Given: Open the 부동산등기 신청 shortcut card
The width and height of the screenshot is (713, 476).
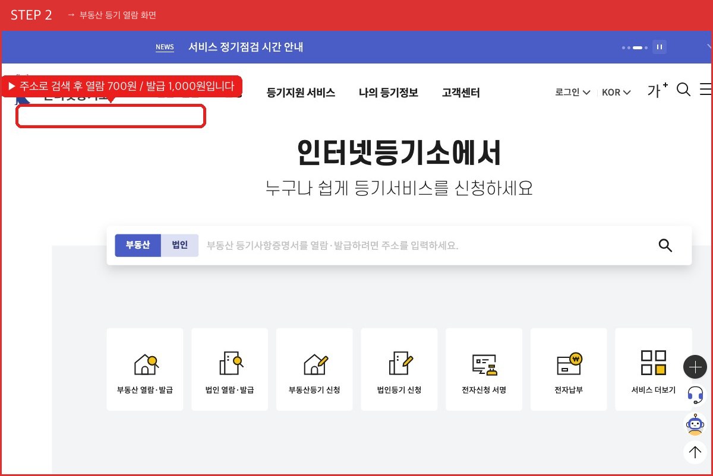Looking at the screenshot, I should [314, 369].
